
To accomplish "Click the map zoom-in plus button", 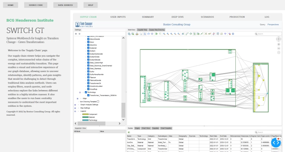I will (x=279, y=44).
